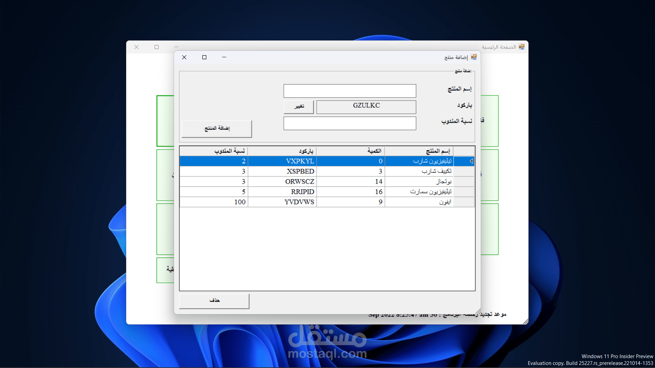
Task: Sort by the باركود column header
Action: click(282, 151)
